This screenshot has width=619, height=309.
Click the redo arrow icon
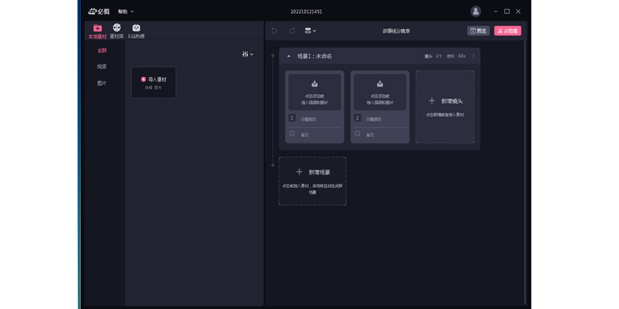click(292, 31)
